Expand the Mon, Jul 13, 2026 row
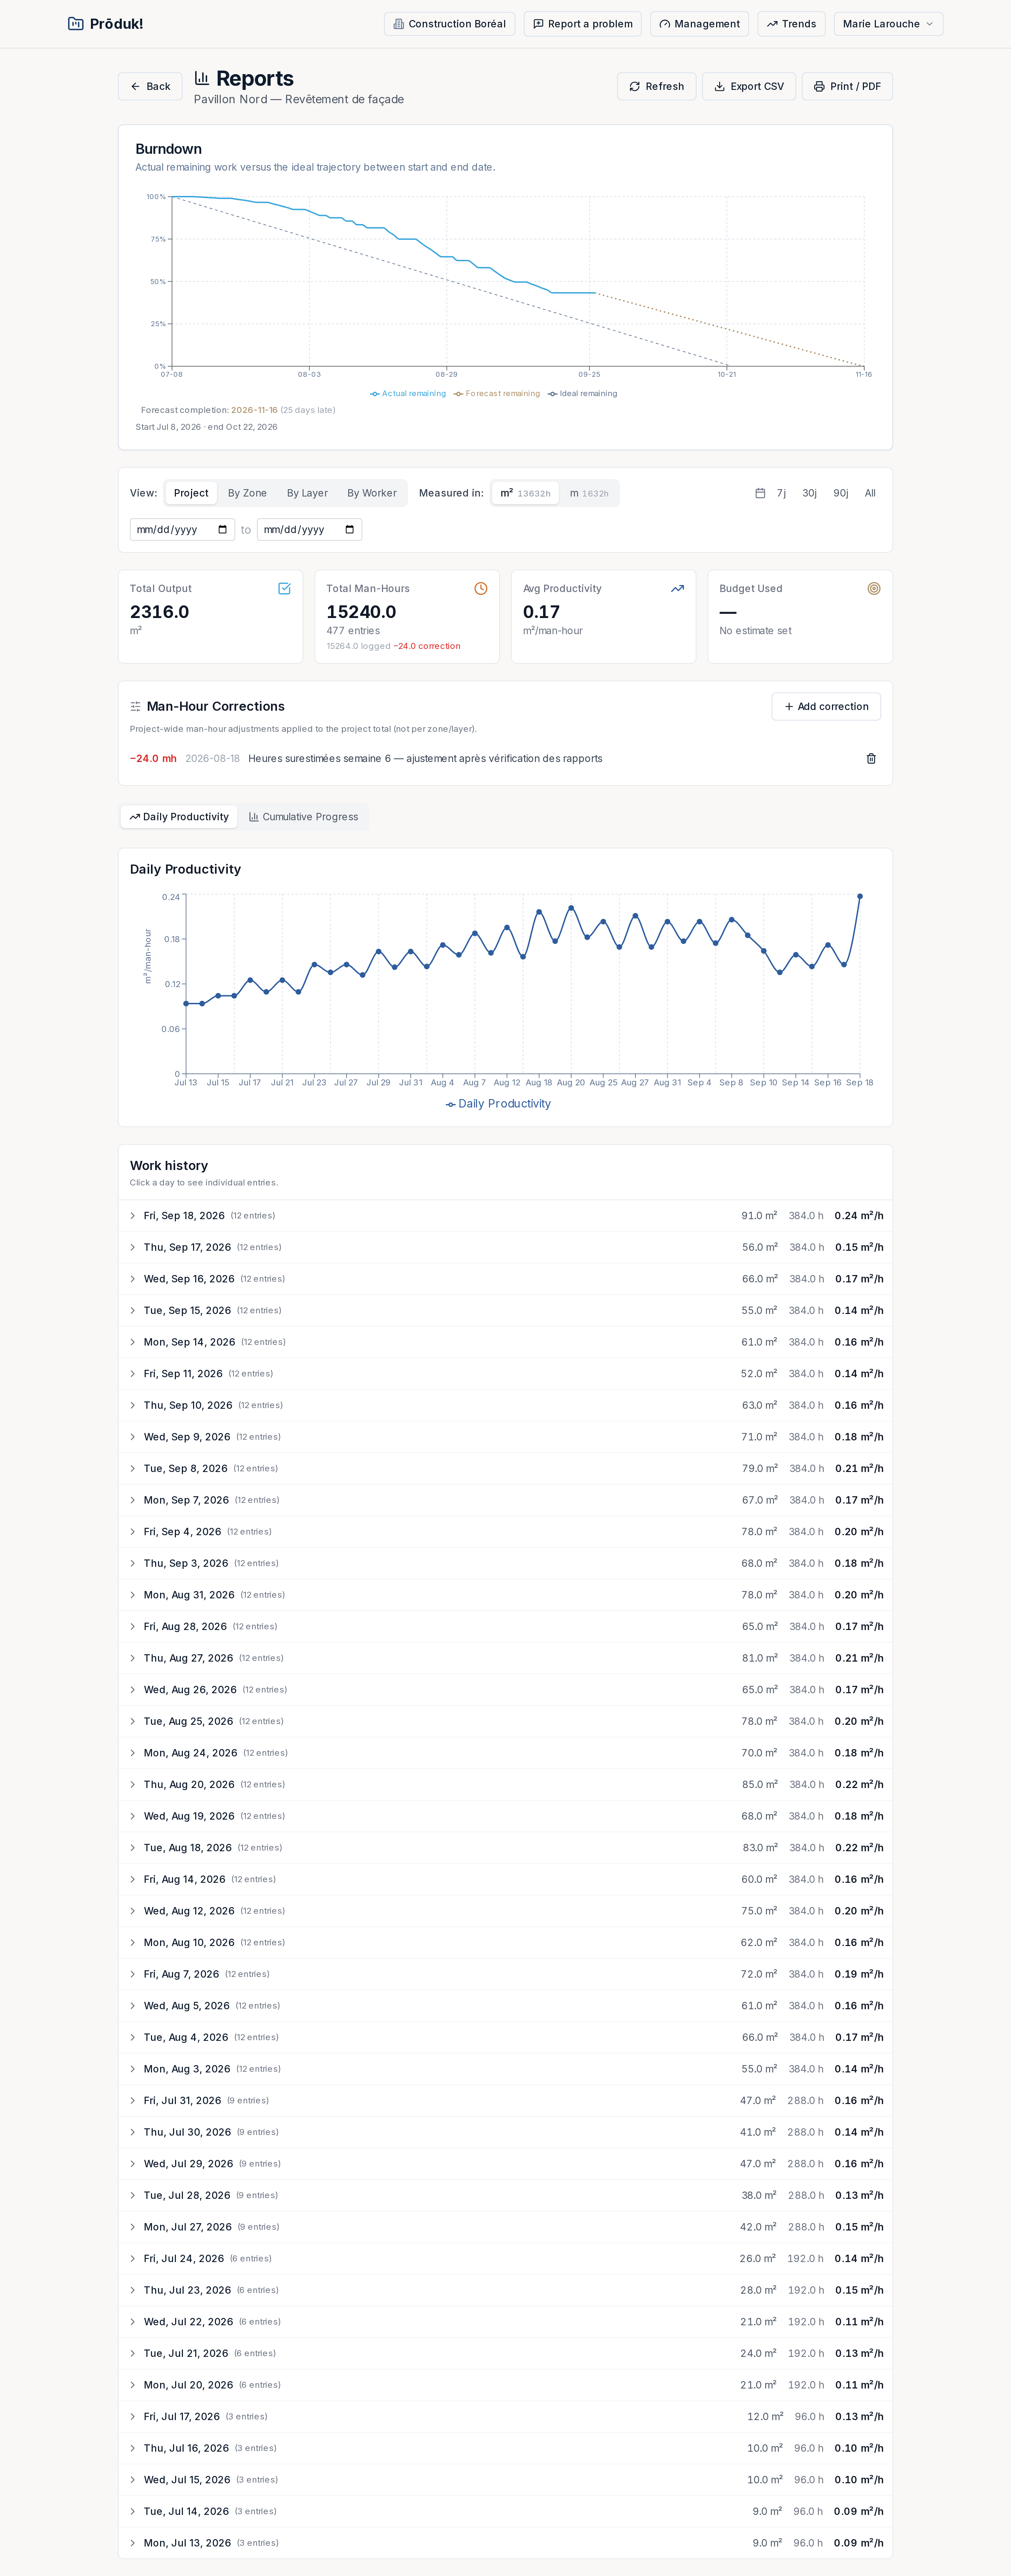1011x2576 pixels. point(505,2543)
